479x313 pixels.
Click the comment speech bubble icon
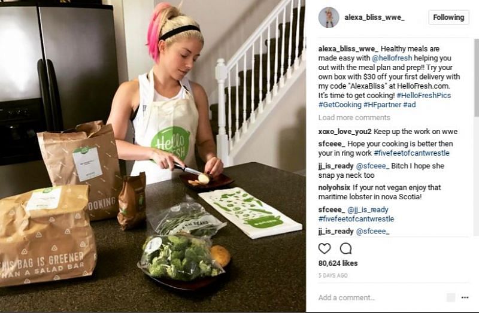(x=346, y=248)
